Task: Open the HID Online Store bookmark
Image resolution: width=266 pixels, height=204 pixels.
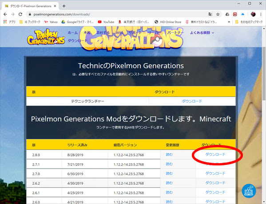Action: 168,22
